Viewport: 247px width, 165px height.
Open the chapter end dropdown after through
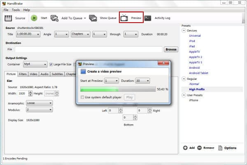[131, 34]
